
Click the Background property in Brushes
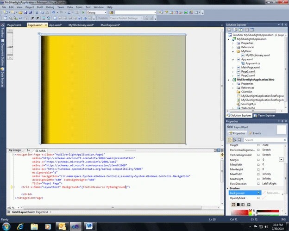click(x=245, y=193)
